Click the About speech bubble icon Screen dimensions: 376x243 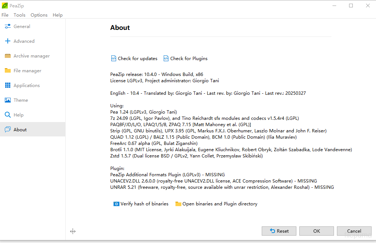(x=7, y=130)
